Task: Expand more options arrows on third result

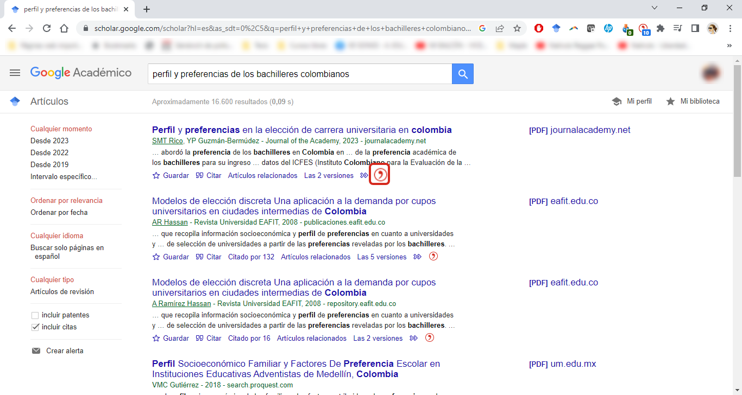Action: [413, 338]
